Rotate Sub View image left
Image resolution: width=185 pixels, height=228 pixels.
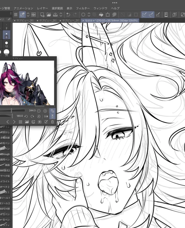point(26,116)
